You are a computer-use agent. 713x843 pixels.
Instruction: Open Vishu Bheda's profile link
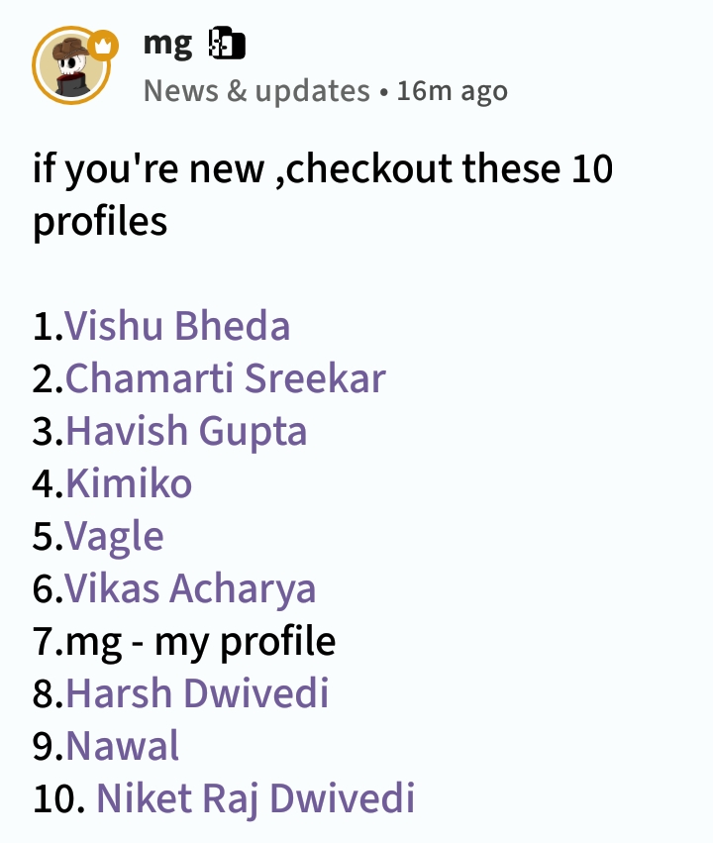tap(177, 326)
